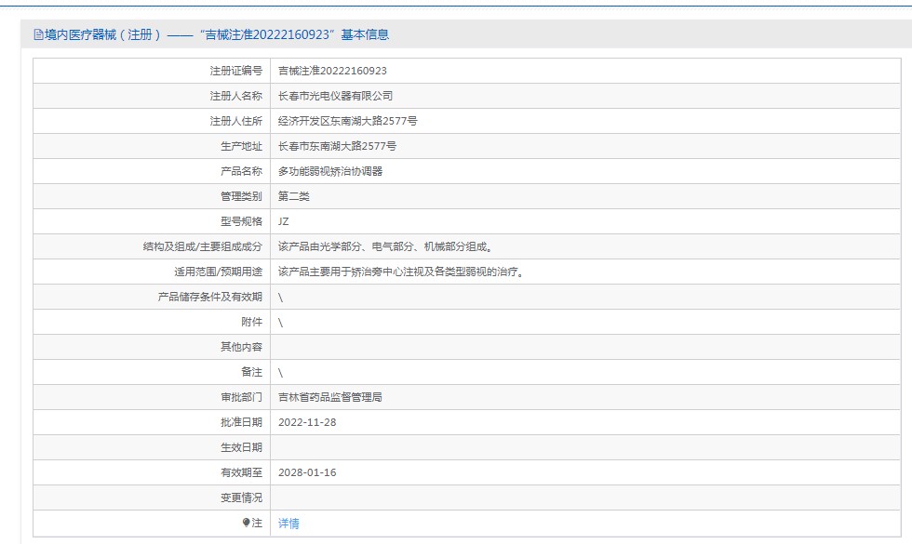
Task: Click the 变更情况 row label
Action: click(241, 498)
